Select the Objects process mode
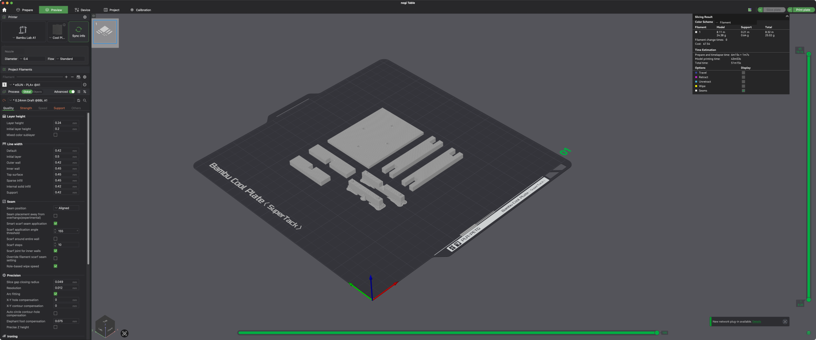The width and height of the screenshot is (816, 340). tap(38, 92)
